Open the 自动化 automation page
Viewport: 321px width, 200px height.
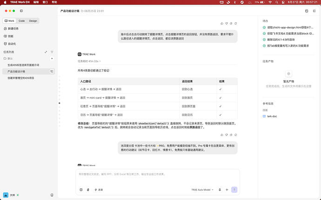pos(10,44)
